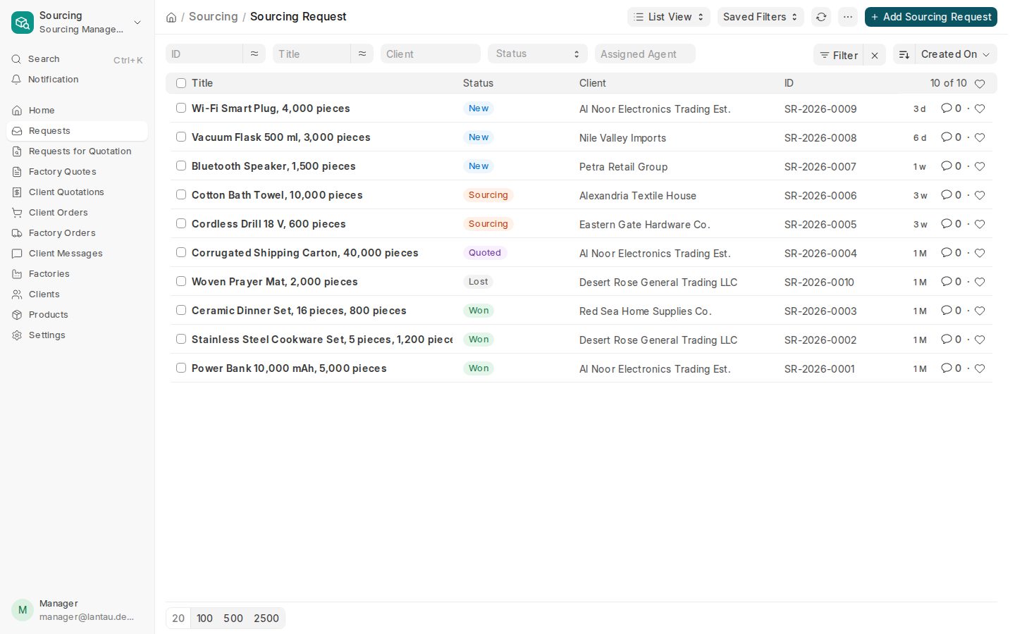Like the Power Bank request heart
This screenshot has width=1015, height=634.
[x=980, y=368]
